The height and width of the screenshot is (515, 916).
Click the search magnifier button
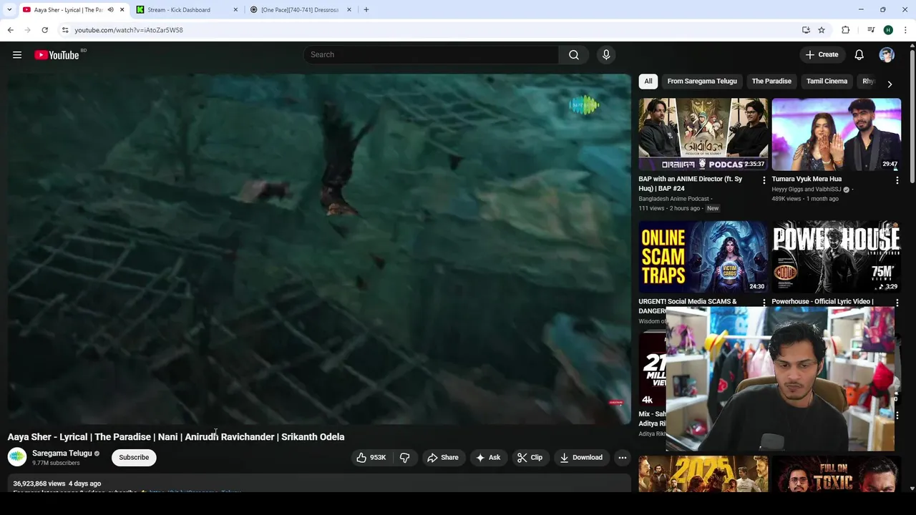(574, 54)
